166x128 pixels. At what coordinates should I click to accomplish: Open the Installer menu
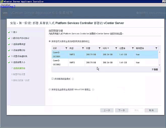(6, 5)
